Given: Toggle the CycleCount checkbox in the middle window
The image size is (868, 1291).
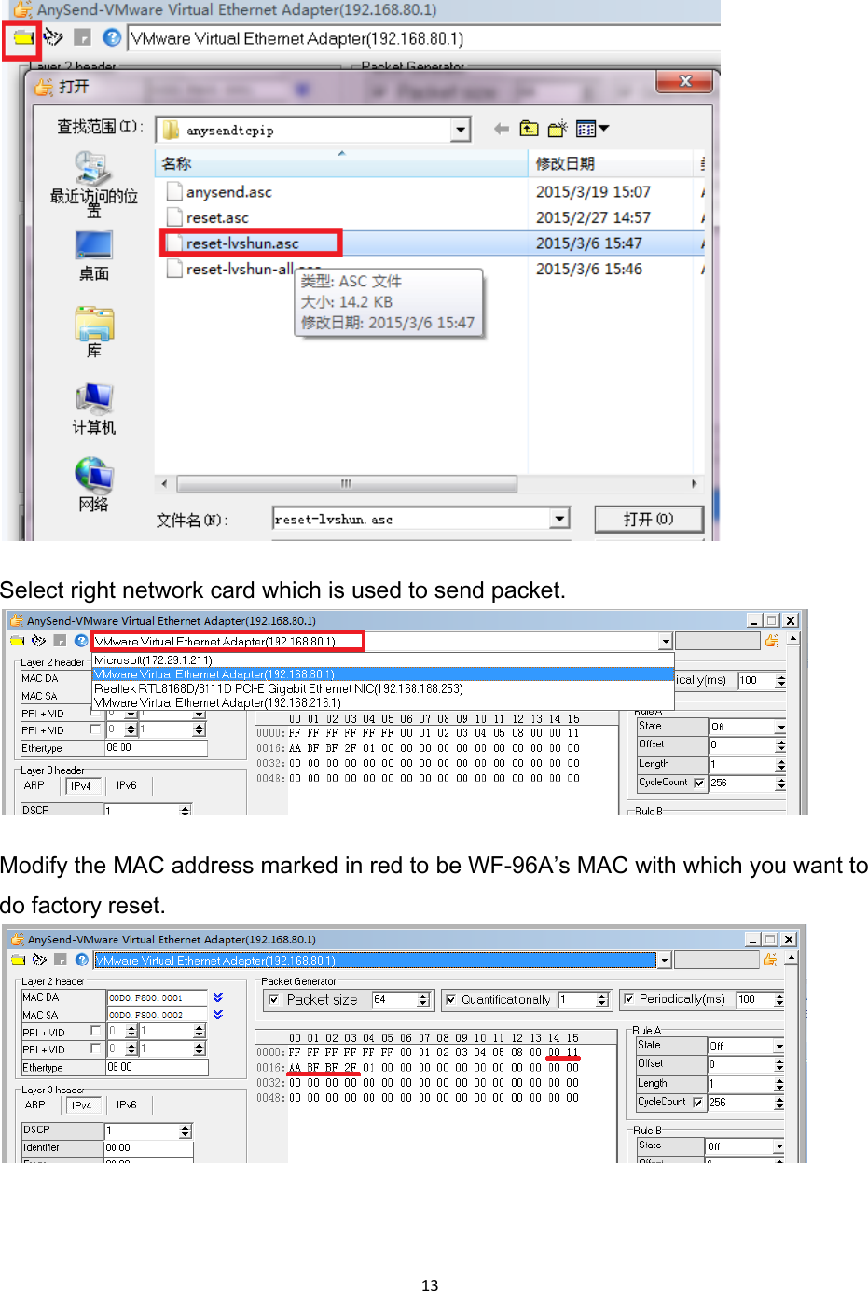Looking at the screenshot, I should point(699,784).
